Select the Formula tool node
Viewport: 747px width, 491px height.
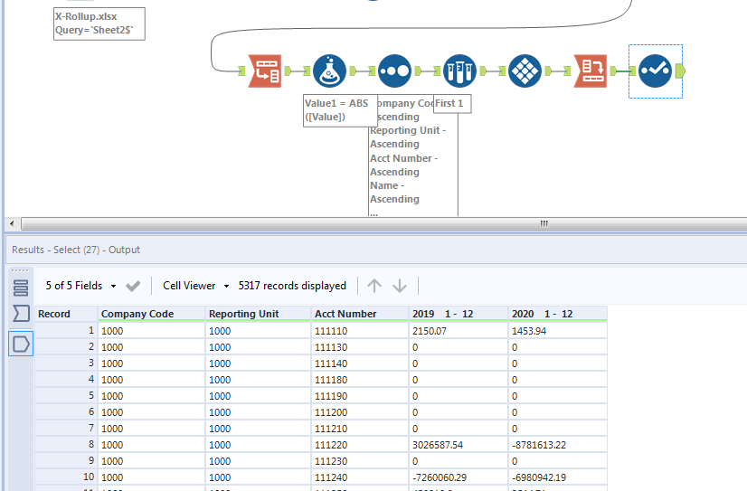(x=329, y=71)
